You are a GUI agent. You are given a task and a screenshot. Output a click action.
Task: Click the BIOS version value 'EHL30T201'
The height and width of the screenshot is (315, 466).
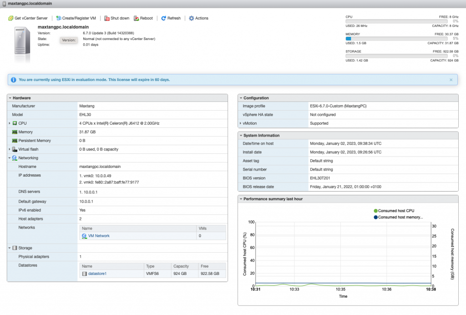(x=320, y=178)
